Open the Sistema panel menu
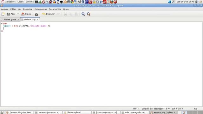Screen dimensions: 203x114 click(x=29, y=2)
